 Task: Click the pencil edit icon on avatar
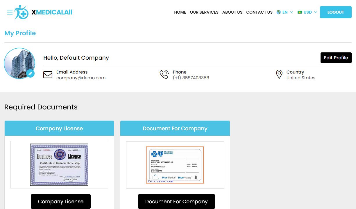pos(31,74)
